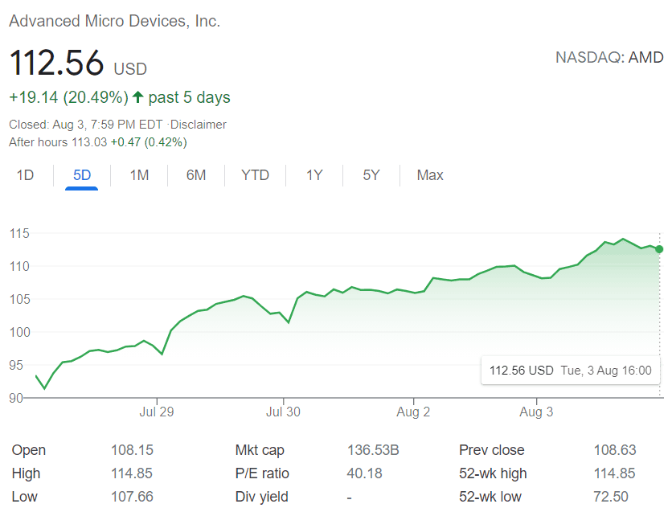Select the Max range tab
672x508 pixels.
[430, 175]
